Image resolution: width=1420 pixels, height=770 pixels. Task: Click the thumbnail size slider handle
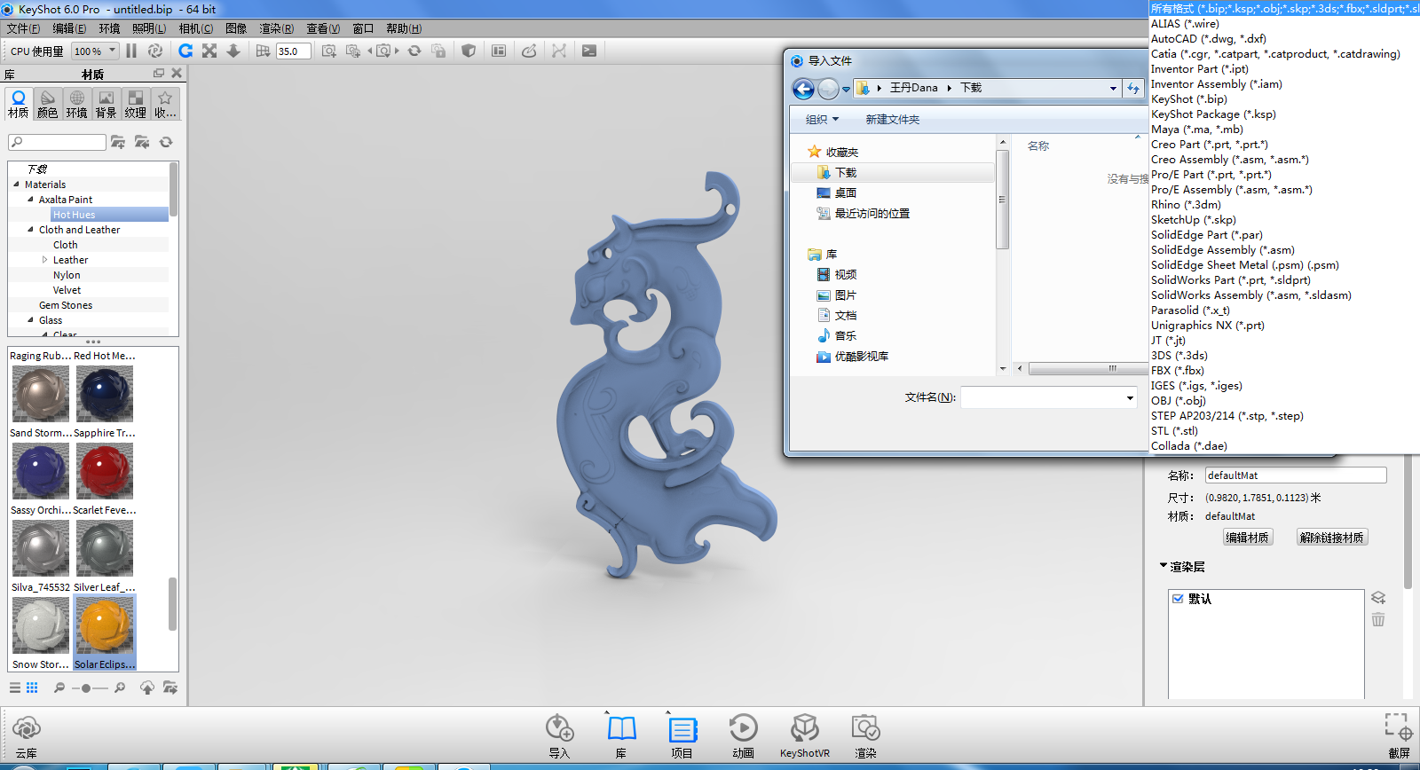pos(86,688)
